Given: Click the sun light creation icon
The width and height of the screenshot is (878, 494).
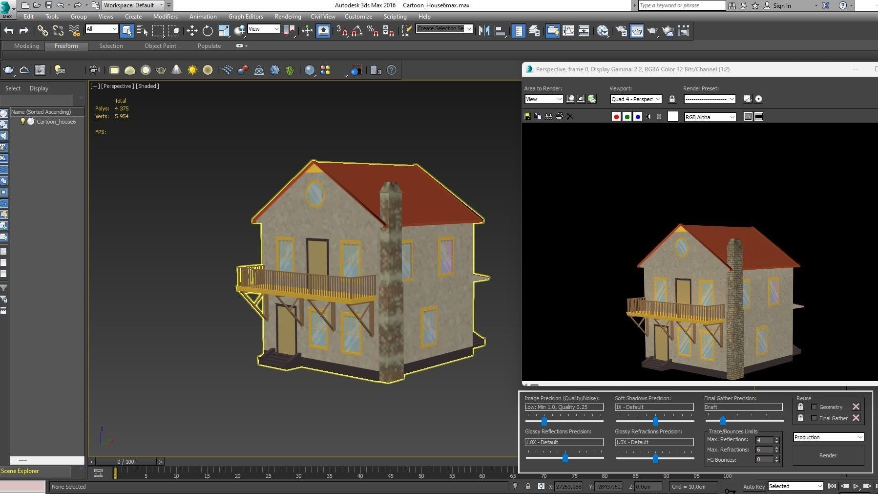Looking at the screenshot, I should [192, 70].
